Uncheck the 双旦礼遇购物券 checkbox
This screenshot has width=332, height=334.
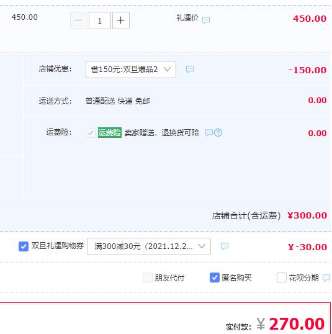[24, 246]
